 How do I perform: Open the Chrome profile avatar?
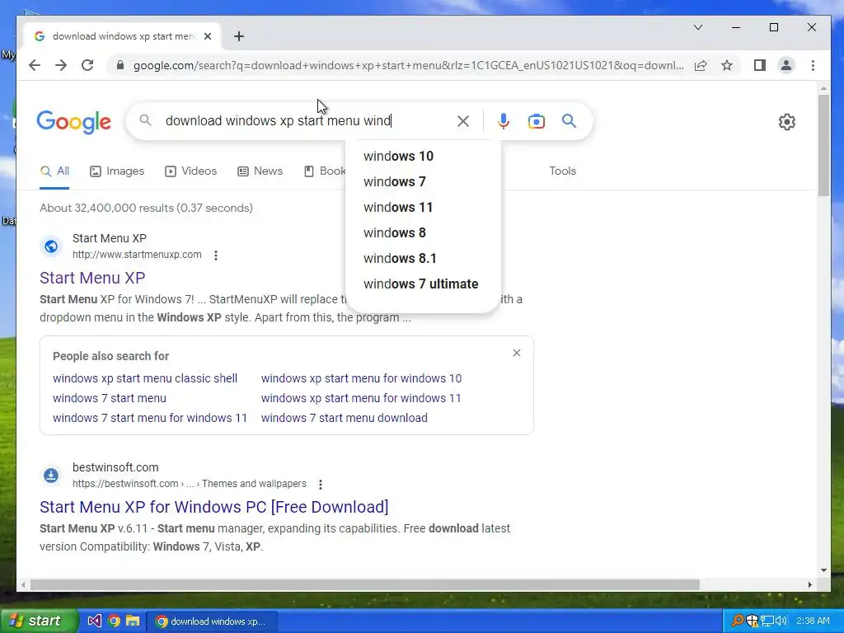click(x=785, y=66)
